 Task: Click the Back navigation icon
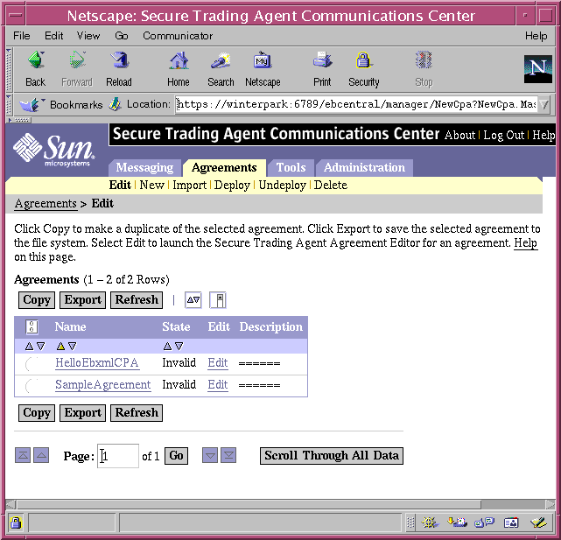36,60
